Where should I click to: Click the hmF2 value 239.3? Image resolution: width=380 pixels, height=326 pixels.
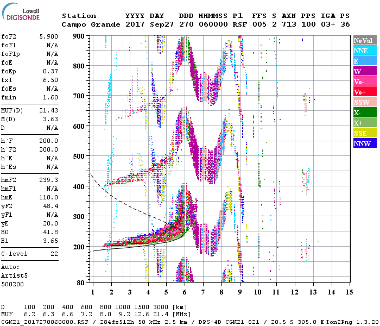point(49,180)
